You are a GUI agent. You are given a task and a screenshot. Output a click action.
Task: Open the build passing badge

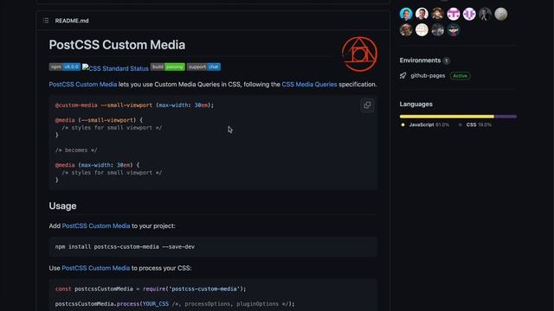pyautogui.click(x=168, y=67)
